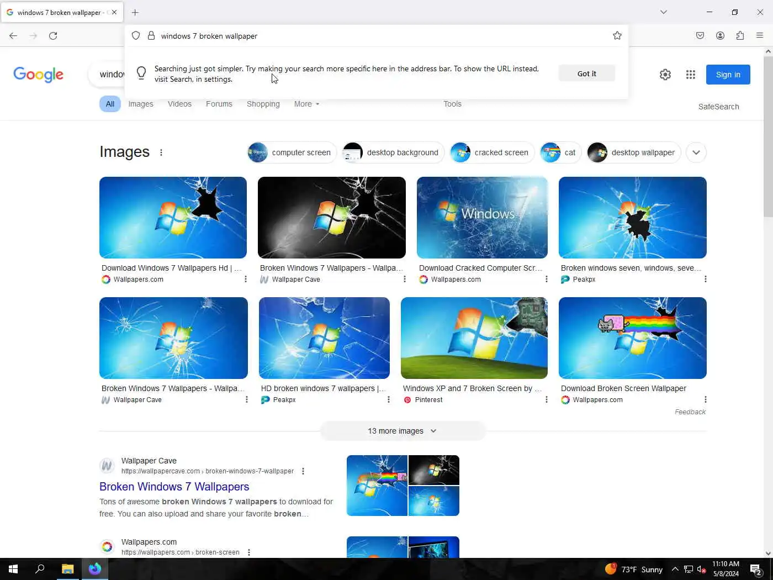Click the Firefox taskbar icon
773x580 pixels.
(95, 569)
